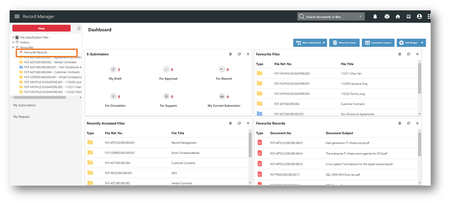The width and height of the screenshot is (450, 203).
Task: Click the New Document button
Action: pos(344,43)
